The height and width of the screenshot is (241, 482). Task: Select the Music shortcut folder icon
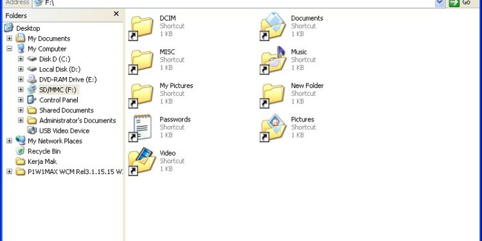[x=272, y=60]
